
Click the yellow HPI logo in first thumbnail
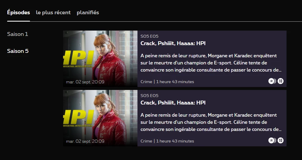tap(79, 59)
